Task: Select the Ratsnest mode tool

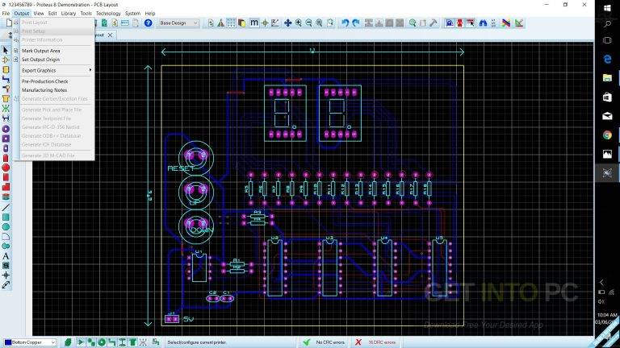Action: pyautogui.click(x=5, y=109)
